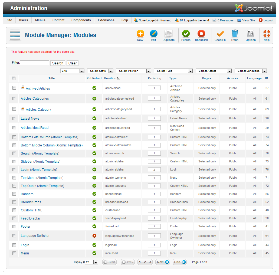Toggle published status of Language Switcher
The image size is (279, 275).
click(94, 236)
